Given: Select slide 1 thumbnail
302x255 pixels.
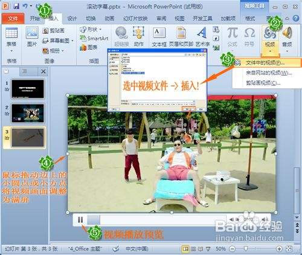Looking at the screenshot, I should pos(28,89).
